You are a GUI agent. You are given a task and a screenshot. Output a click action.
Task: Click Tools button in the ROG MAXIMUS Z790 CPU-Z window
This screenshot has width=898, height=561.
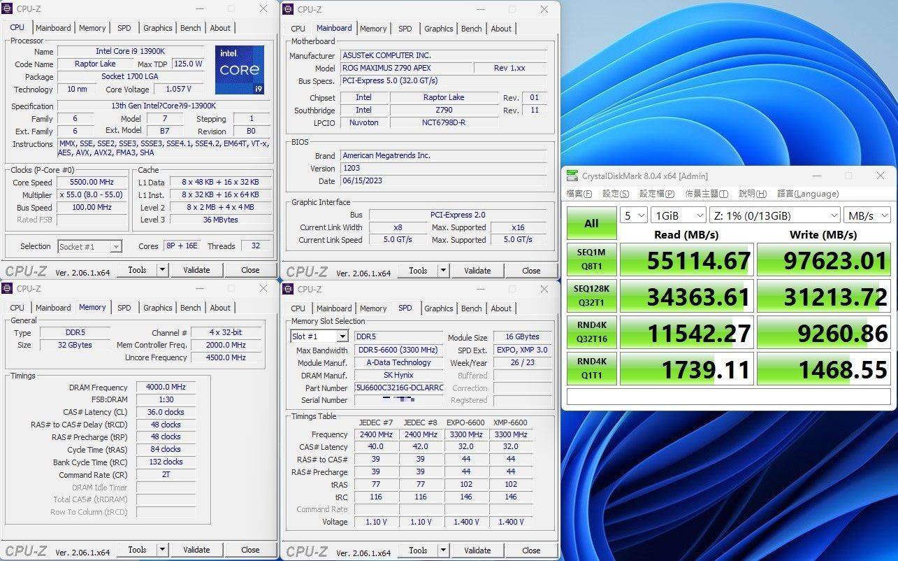coord(418,271)
